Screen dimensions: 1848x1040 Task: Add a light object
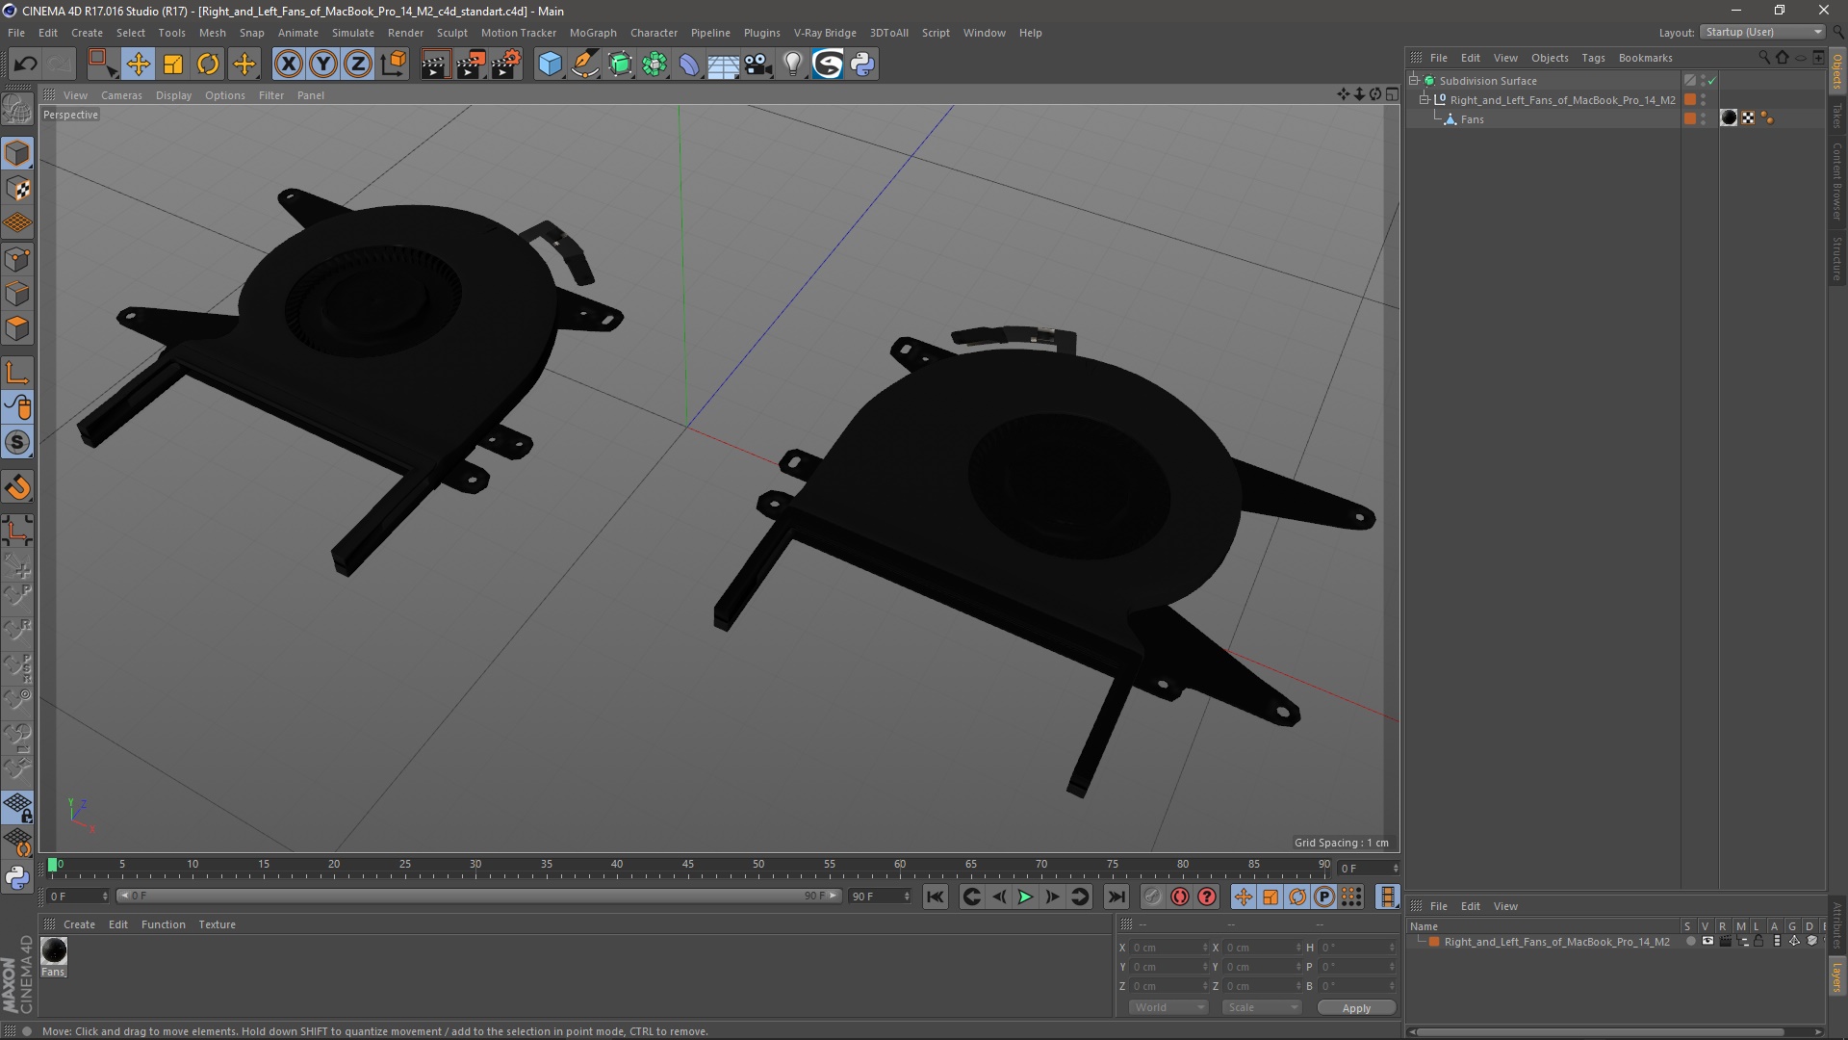coord(792,65)
